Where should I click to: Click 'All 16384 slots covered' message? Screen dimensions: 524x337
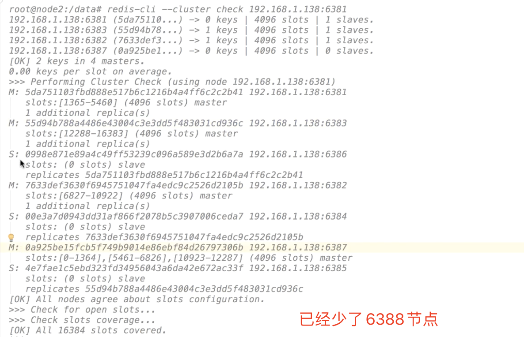[88, 330]
